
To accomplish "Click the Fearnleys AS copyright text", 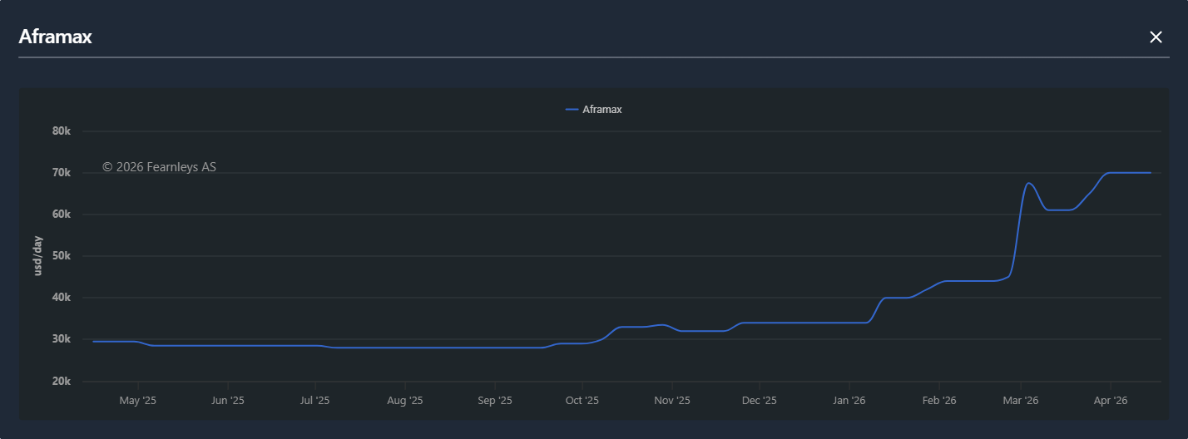I will point(159,167).
